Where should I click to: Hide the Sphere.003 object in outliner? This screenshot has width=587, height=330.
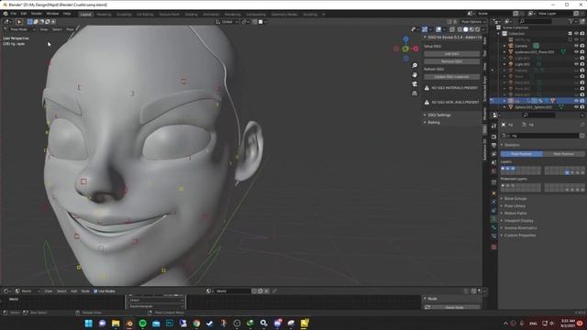pyautogui.click(x=576, y=107)
